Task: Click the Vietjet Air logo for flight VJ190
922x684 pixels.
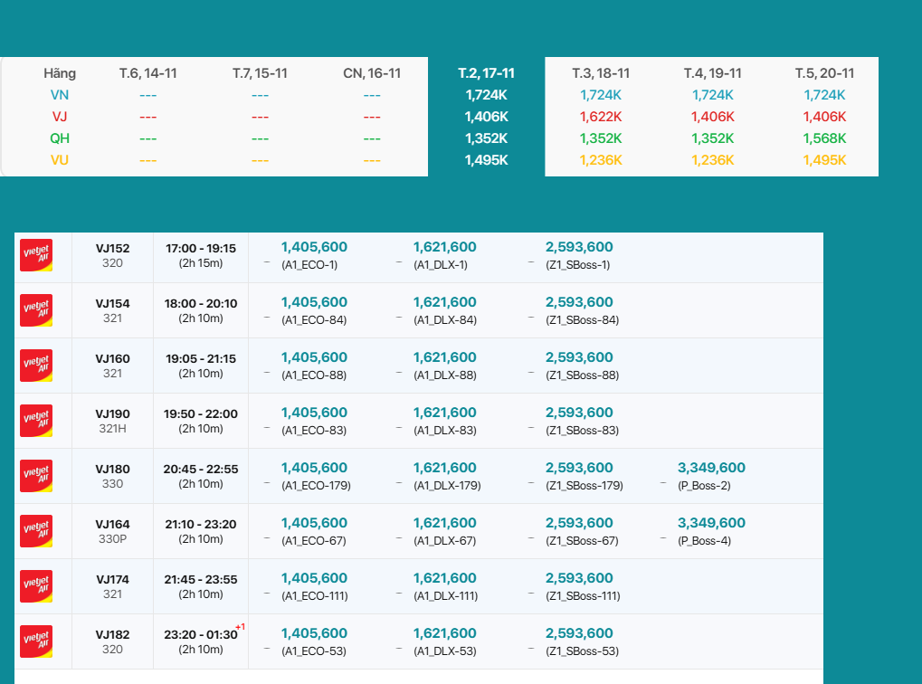Action: click(36, 421)
